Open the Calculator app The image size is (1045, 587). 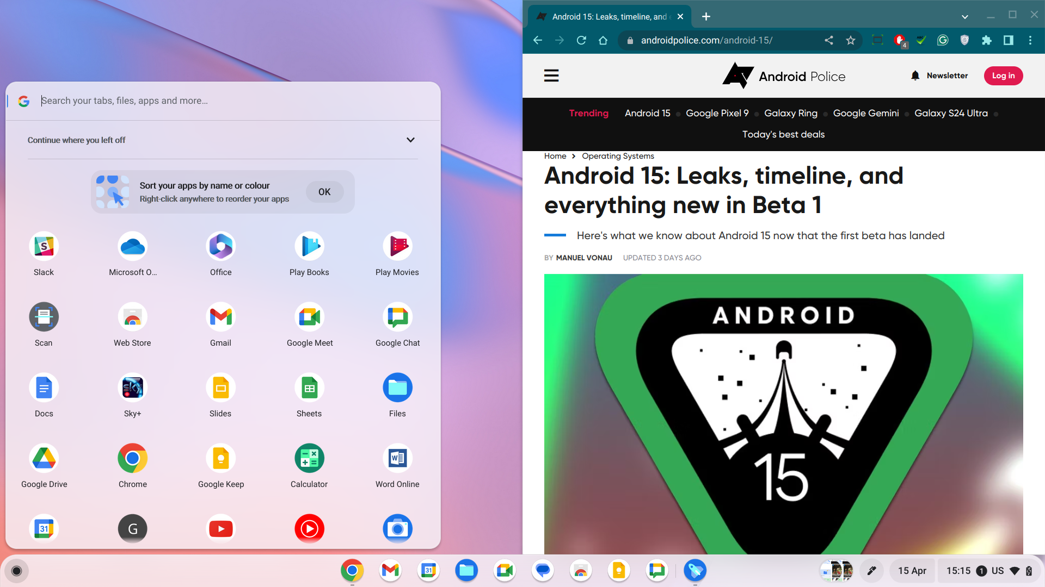click(309, 459)
